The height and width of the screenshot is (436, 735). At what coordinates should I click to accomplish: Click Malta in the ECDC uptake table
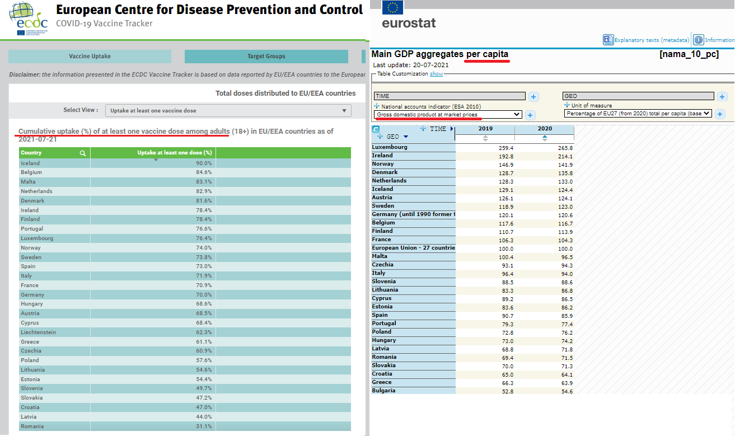pyautogui.click(x=28, y=182)
